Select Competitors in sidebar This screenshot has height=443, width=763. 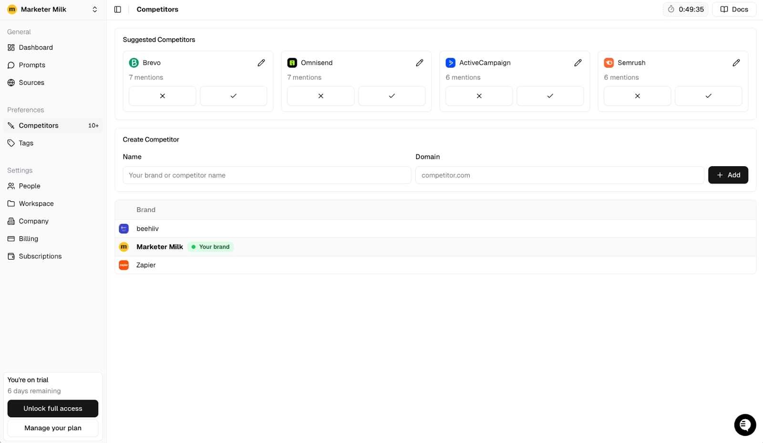coord(53,126)
